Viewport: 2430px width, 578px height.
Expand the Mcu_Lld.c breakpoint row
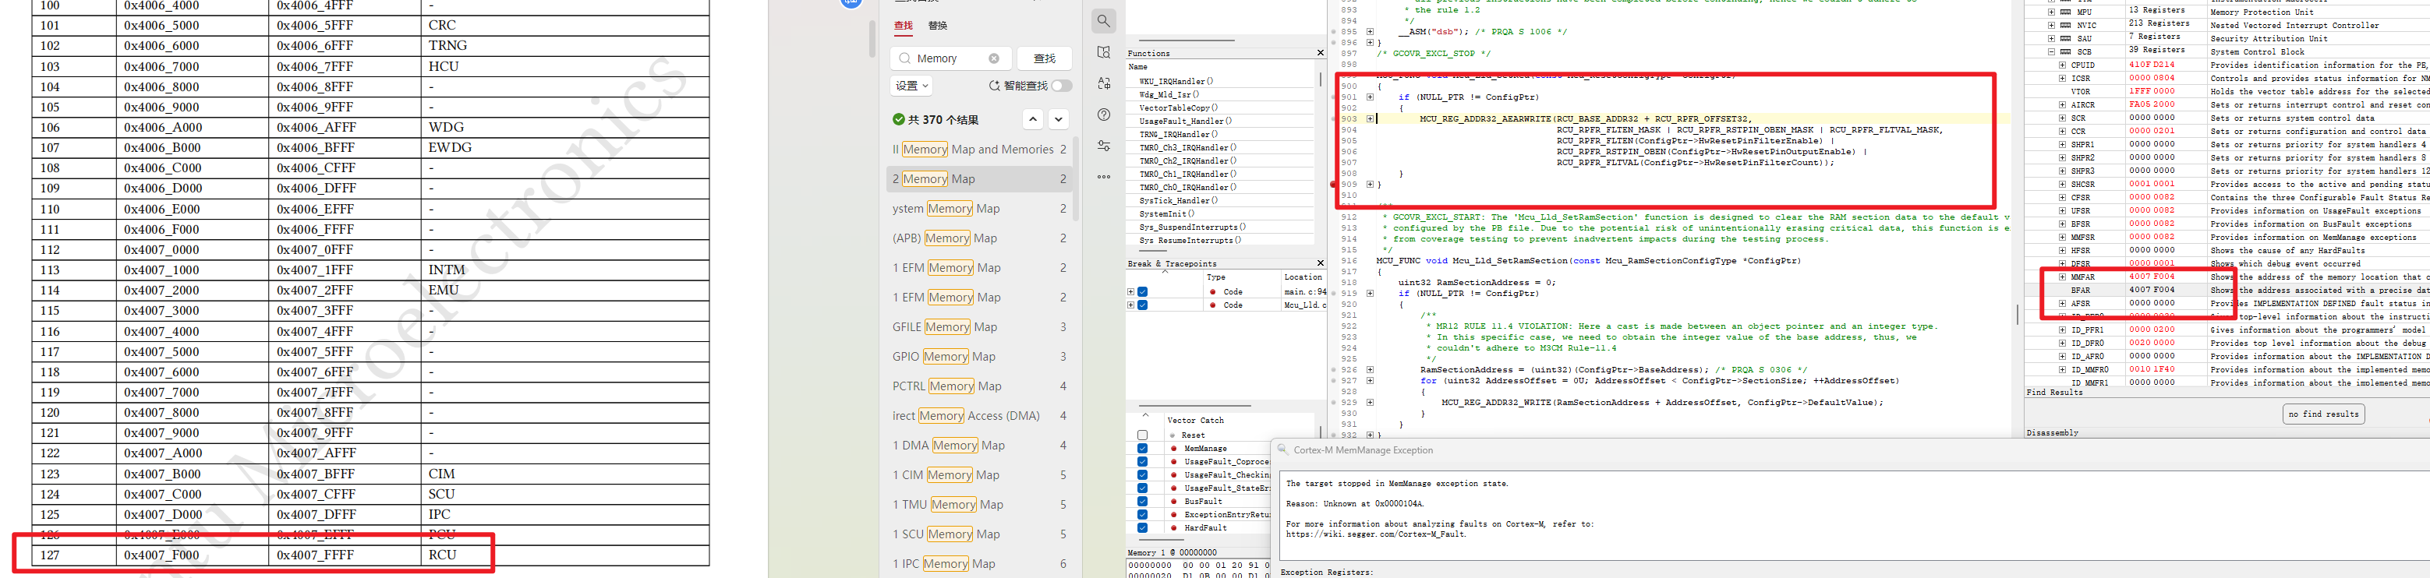[1130, 305]
